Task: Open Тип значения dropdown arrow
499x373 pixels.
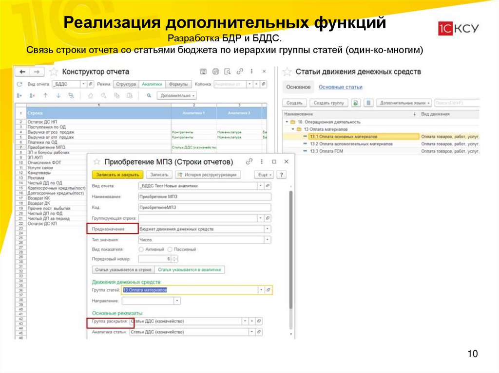Action: [x=268, y=240]
